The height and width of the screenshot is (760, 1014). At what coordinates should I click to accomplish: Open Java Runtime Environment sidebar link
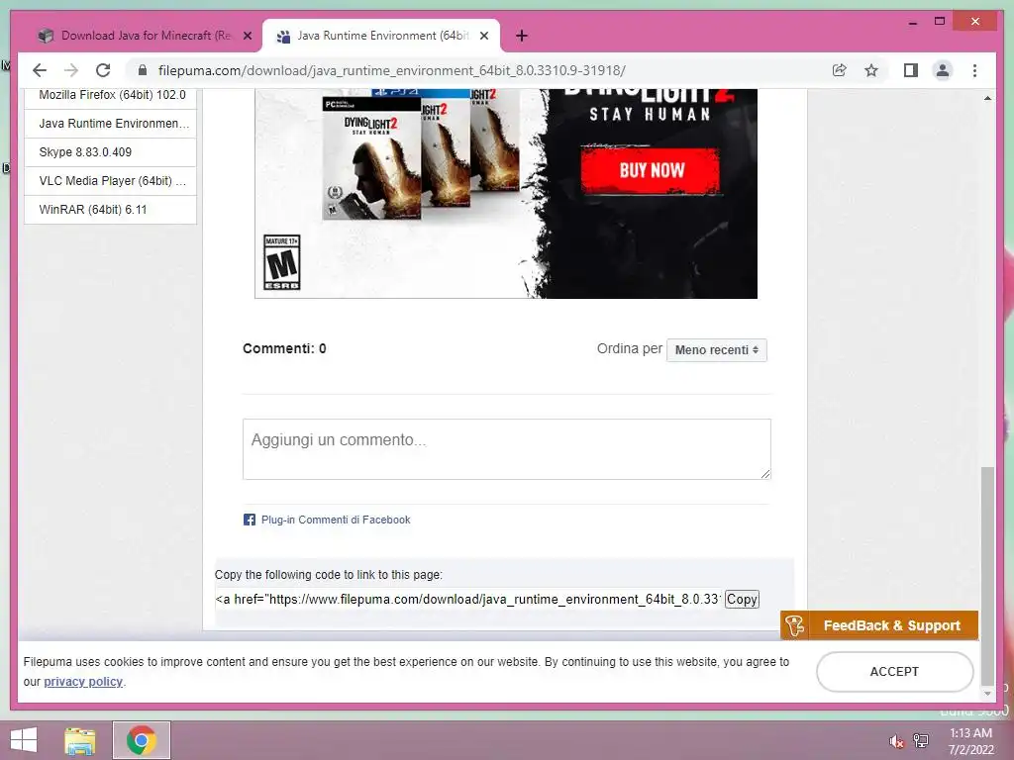click(x=112, y=124)
